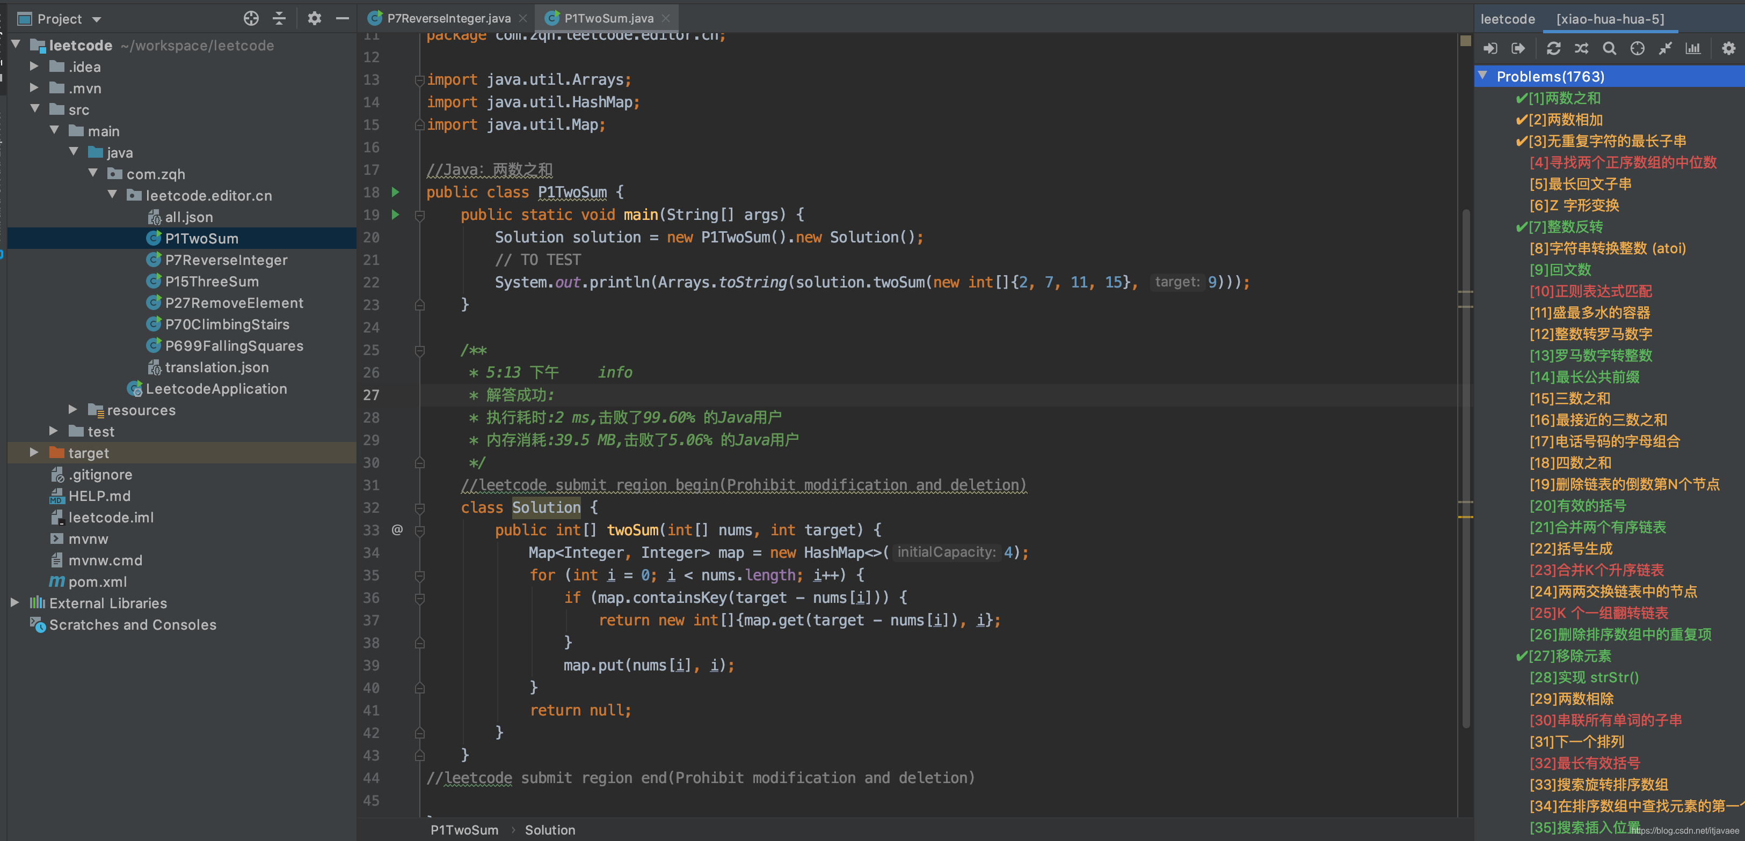The width and height of the screenshot is (1745, 841).
Task: Select the leetcode tab in right panel
Action: pos(1507,18)
